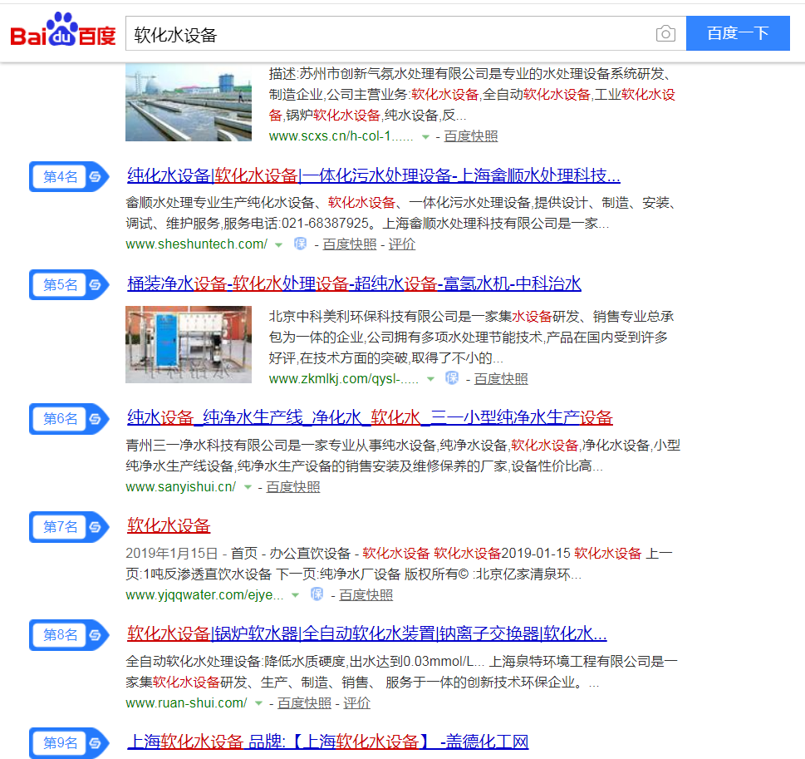Click the Baidu logo
Viewport: 805px width, 759px height.
(x=62, y=31)
